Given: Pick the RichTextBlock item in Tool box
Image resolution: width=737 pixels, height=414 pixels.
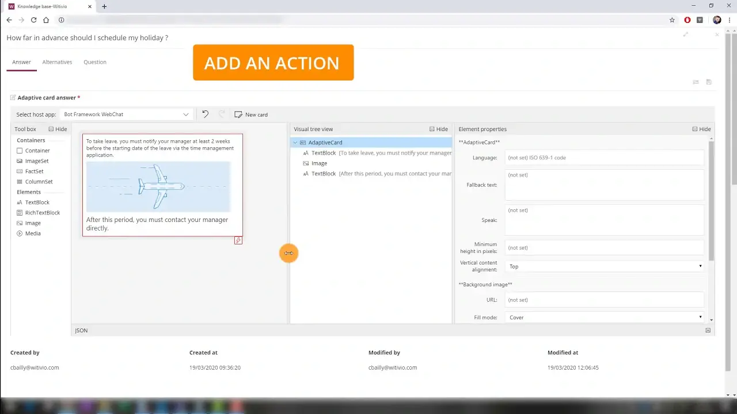Looking at the screenshot, I should point(38,213).
